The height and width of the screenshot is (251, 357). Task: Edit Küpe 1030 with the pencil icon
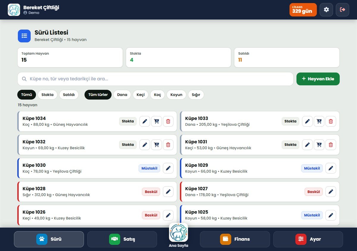[168, 168]
